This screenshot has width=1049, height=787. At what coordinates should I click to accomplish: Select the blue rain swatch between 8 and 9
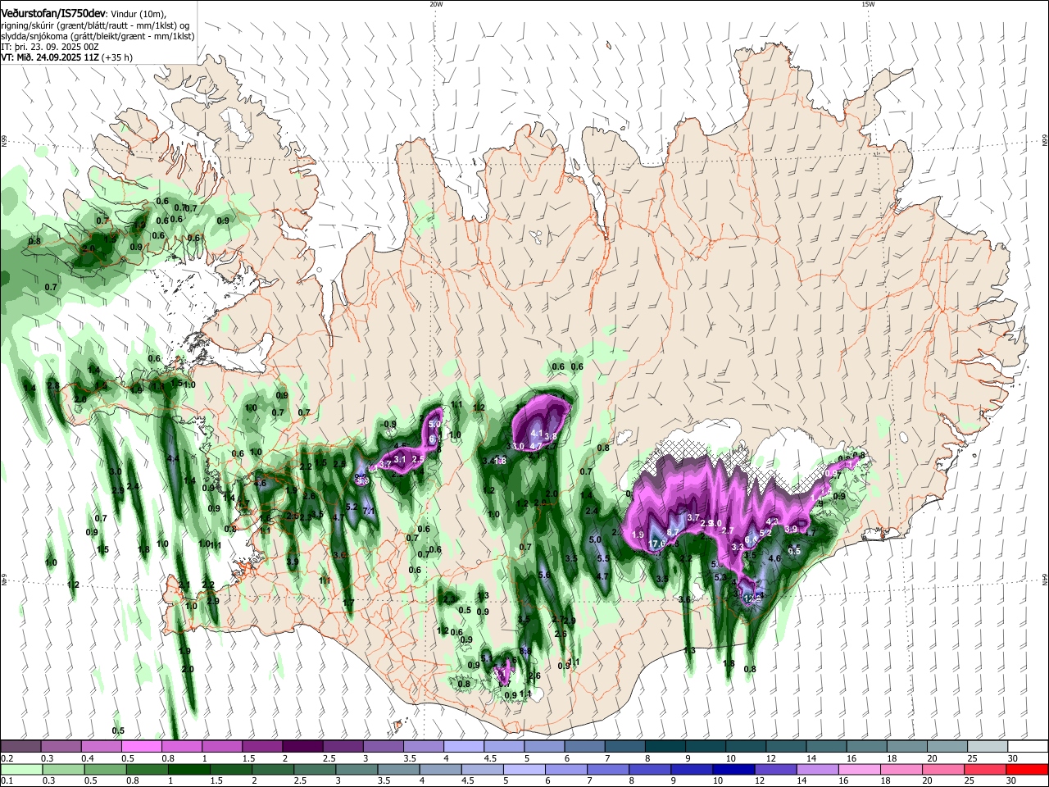[x=650, y=769]
